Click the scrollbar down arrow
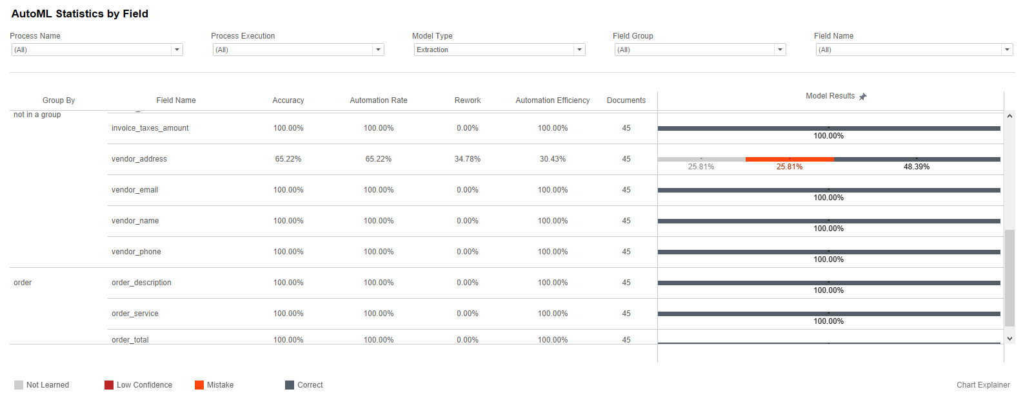The image size is (1023, 414). [1010, 339]
